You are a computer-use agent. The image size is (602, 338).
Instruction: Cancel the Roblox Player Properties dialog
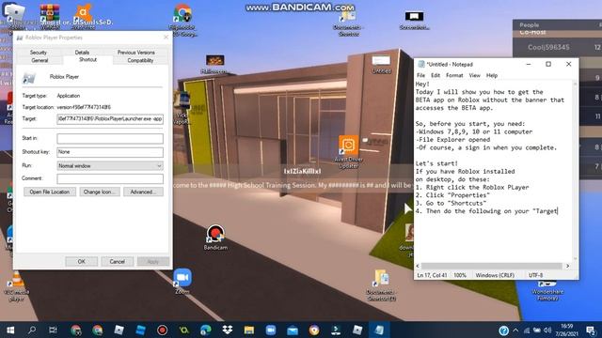117,261
